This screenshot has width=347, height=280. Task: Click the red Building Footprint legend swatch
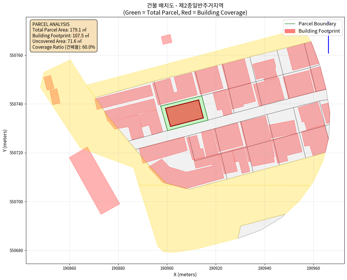(x=290, y=31)
